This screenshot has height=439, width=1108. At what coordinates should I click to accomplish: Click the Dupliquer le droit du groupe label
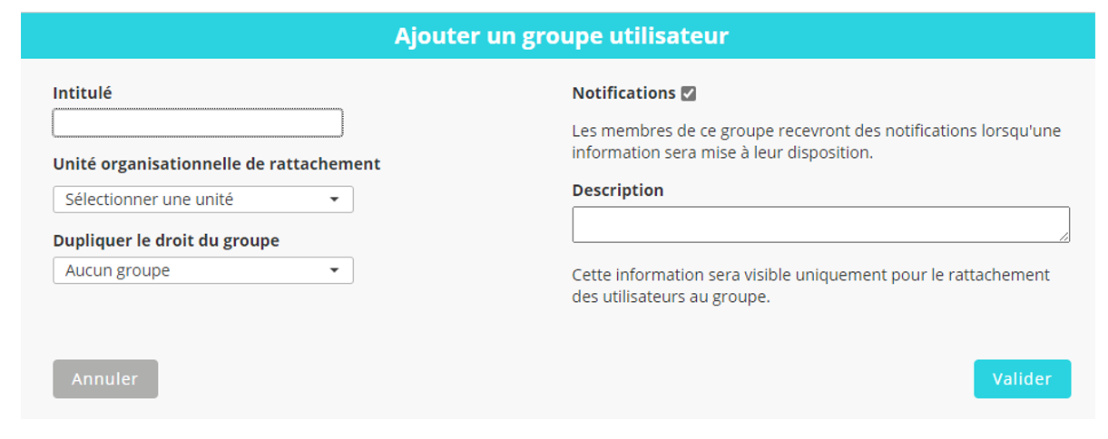point(166,240)
